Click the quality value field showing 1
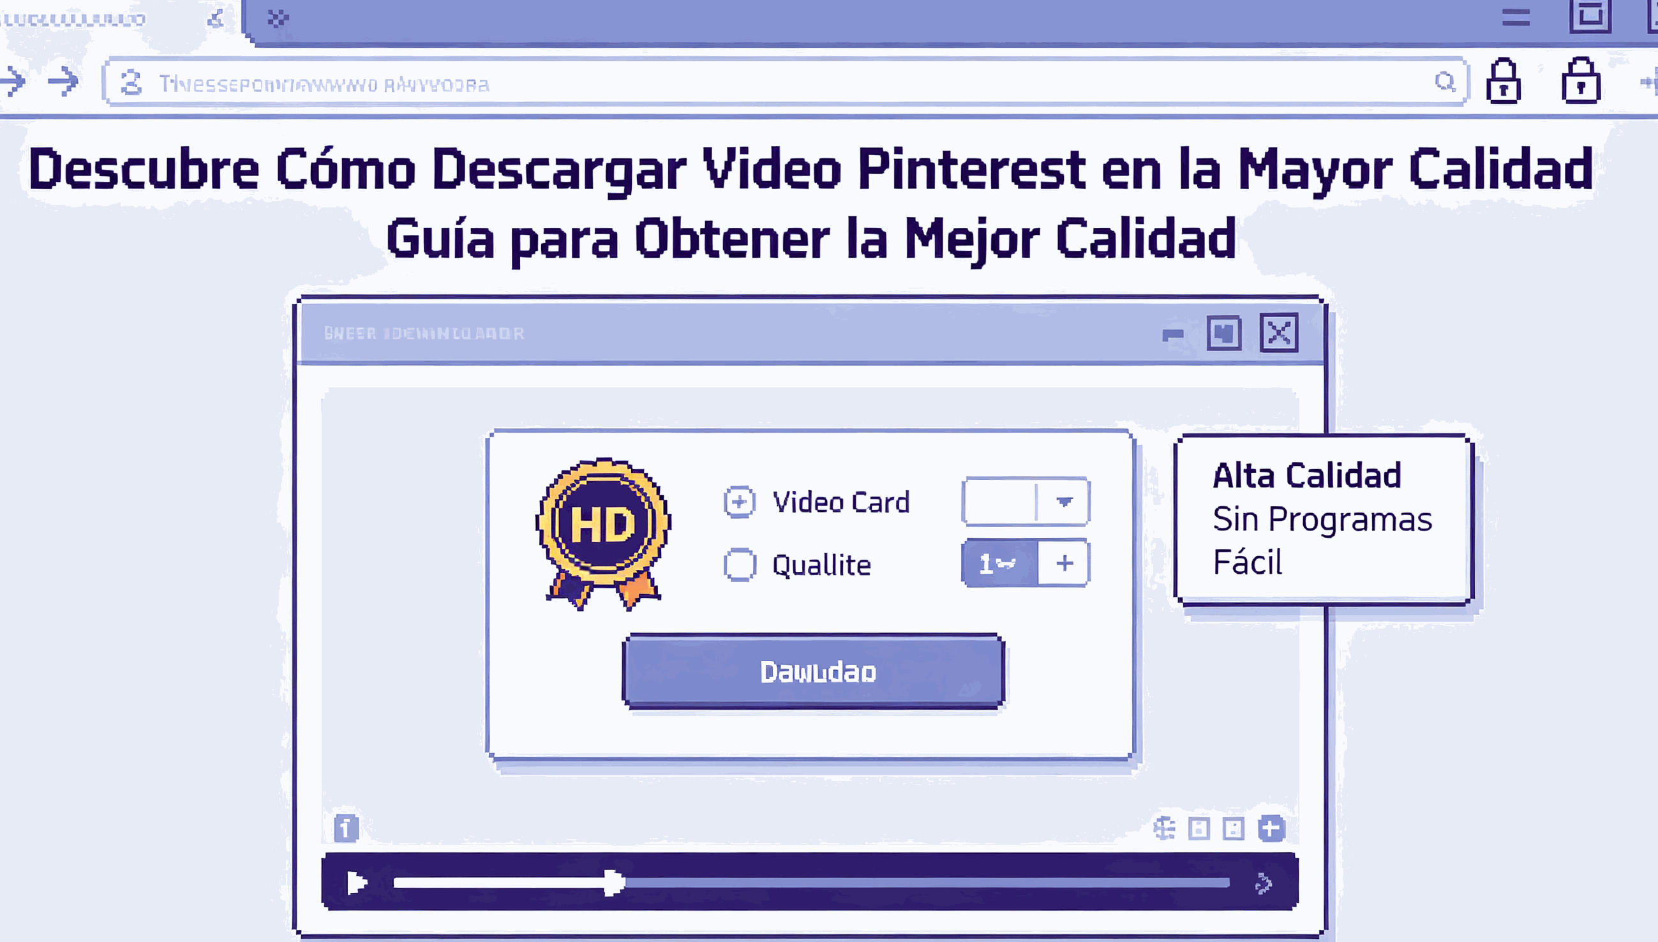Image resolution: width=1658 pixels, height=942 pixels. [1000, 563]
